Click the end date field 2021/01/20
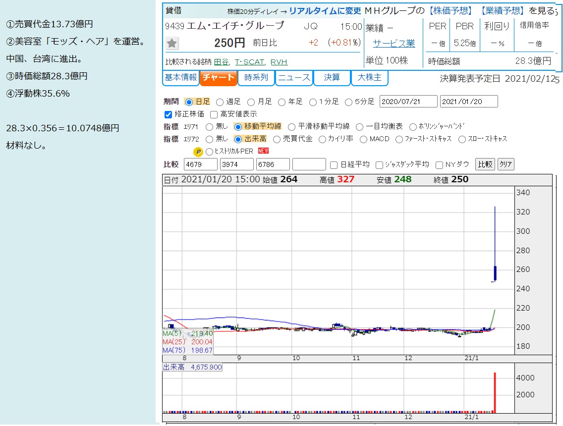Screen dimensions: 563x426 (469, 102)
